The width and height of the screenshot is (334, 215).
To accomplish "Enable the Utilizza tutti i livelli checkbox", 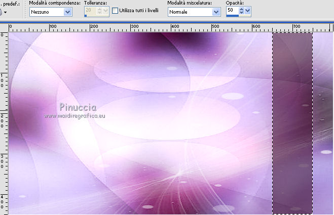I will pyautogui.click(x=115, y=11).
